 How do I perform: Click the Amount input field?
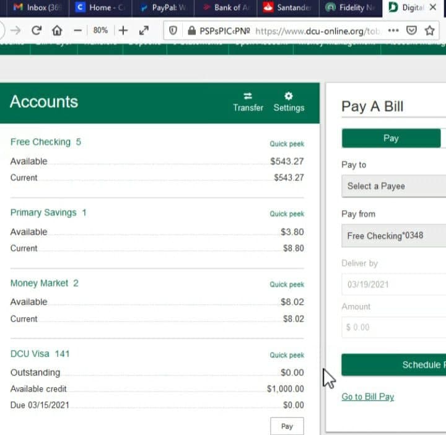[393, 327]
